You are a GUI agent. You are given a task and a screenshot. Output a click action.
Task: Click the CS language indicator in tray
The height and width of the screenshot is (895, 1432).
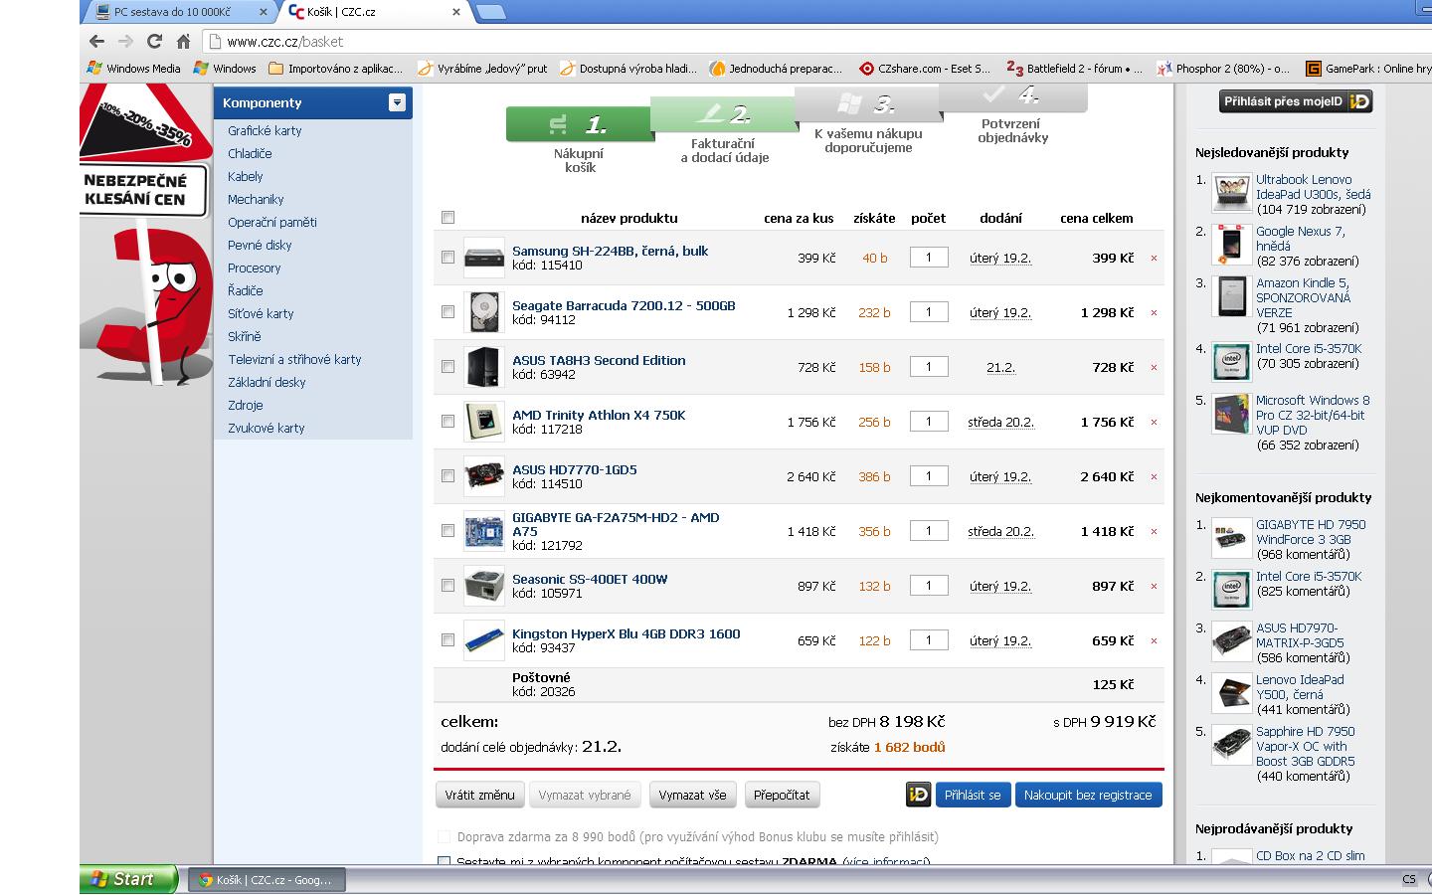tap(1409, 879)
